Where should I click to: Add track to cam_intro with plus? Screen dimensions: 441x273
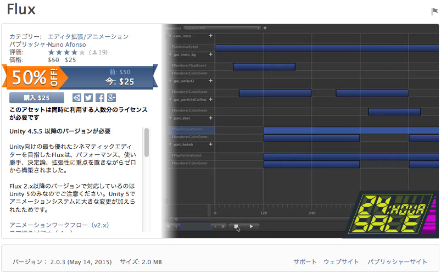coord(211,36)
